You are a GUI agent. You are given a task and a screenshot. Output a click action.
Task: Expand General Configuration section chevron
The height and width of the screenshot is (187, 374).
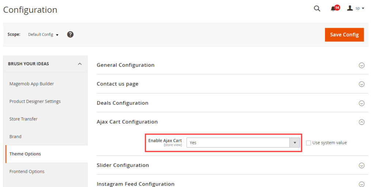tap(362, 65)
